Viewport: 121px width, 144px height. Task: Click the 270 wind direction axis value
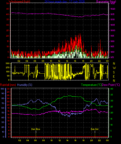coord(8,68)
